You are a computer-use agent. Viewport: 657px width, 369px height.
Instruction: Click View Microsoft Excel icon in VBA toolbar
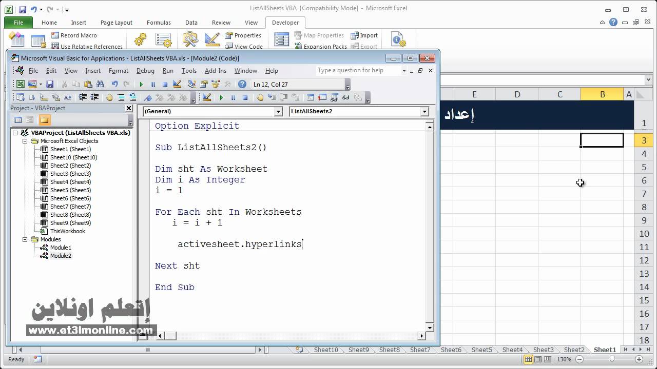pyautogui.click(x=20, y=84)
